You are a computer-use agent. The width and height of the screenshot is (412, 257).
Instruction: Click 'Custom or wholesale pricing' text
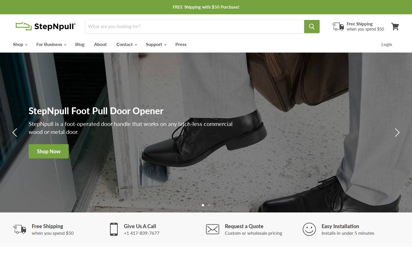[x=253, y=233]
